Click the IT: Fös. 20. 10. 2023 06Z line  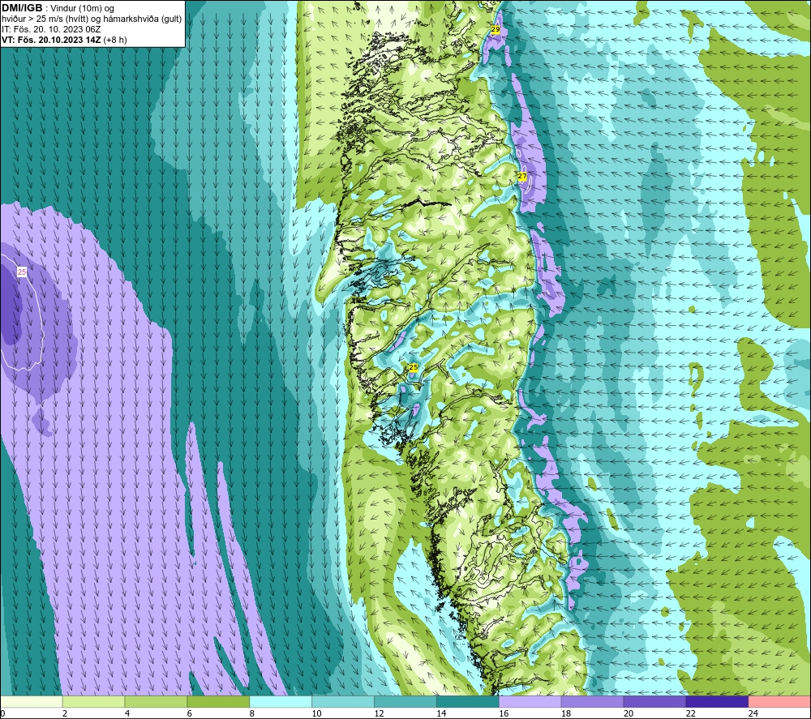(51, 29)
